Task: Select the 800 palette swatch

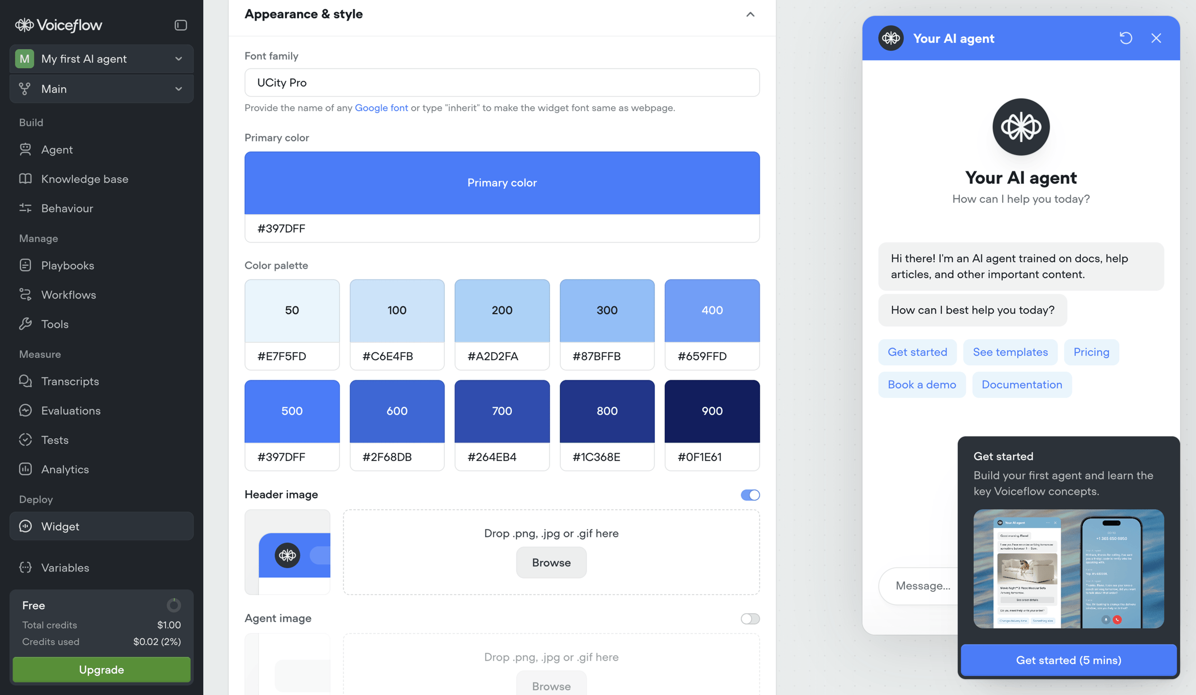Action: point(607,412)
